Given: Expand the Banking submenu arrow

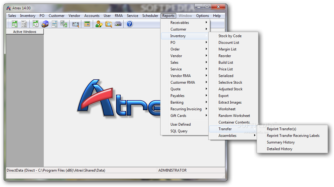Looking at the screenshot, I should click(206, 102).
